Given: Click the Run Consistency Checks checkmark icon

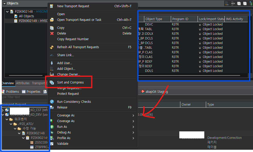Looking at the screenshot, I should coord(52,102).
